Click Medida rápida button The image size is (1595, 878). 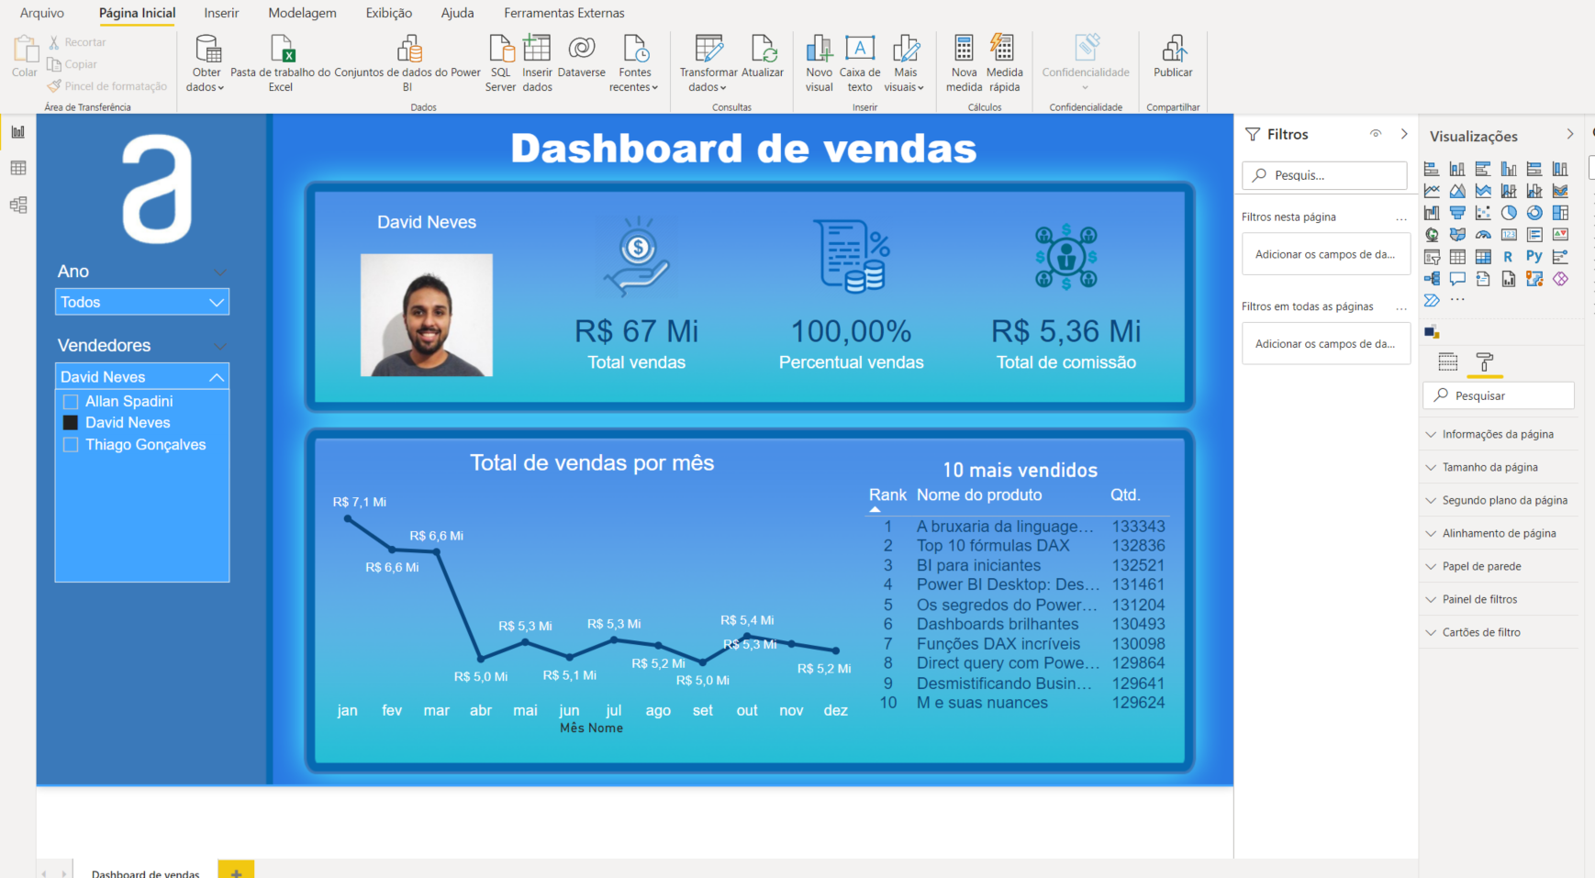click(1004, 62)
